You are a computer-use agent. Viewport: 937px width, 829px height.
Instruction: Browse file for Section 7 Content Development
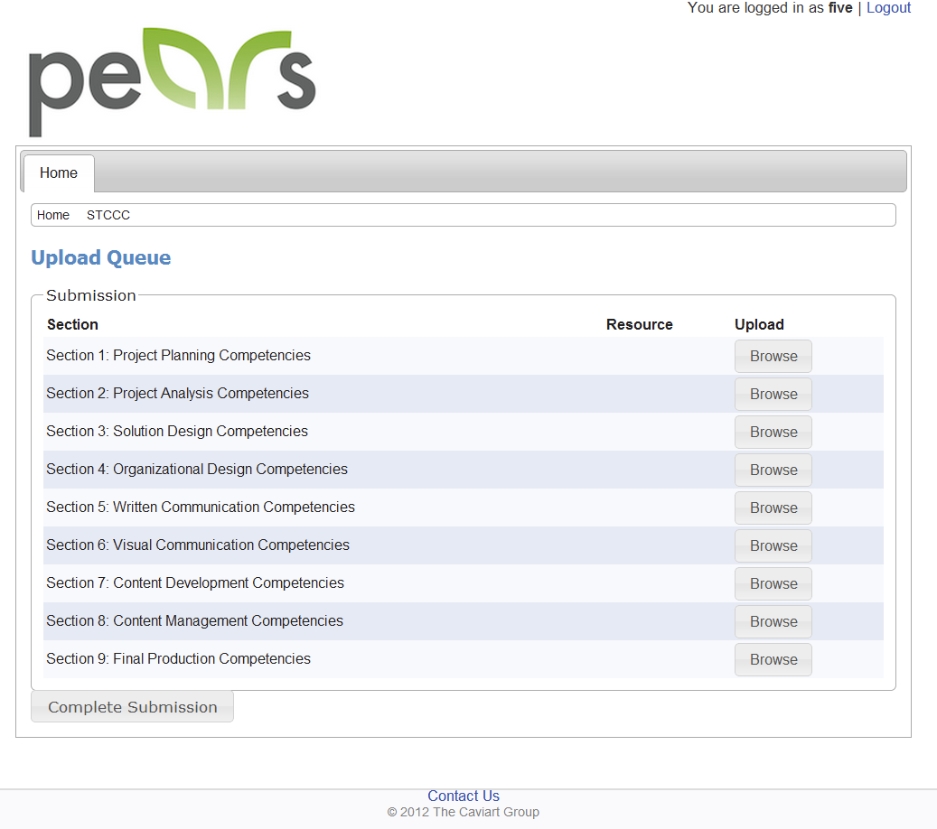(773, 583)
